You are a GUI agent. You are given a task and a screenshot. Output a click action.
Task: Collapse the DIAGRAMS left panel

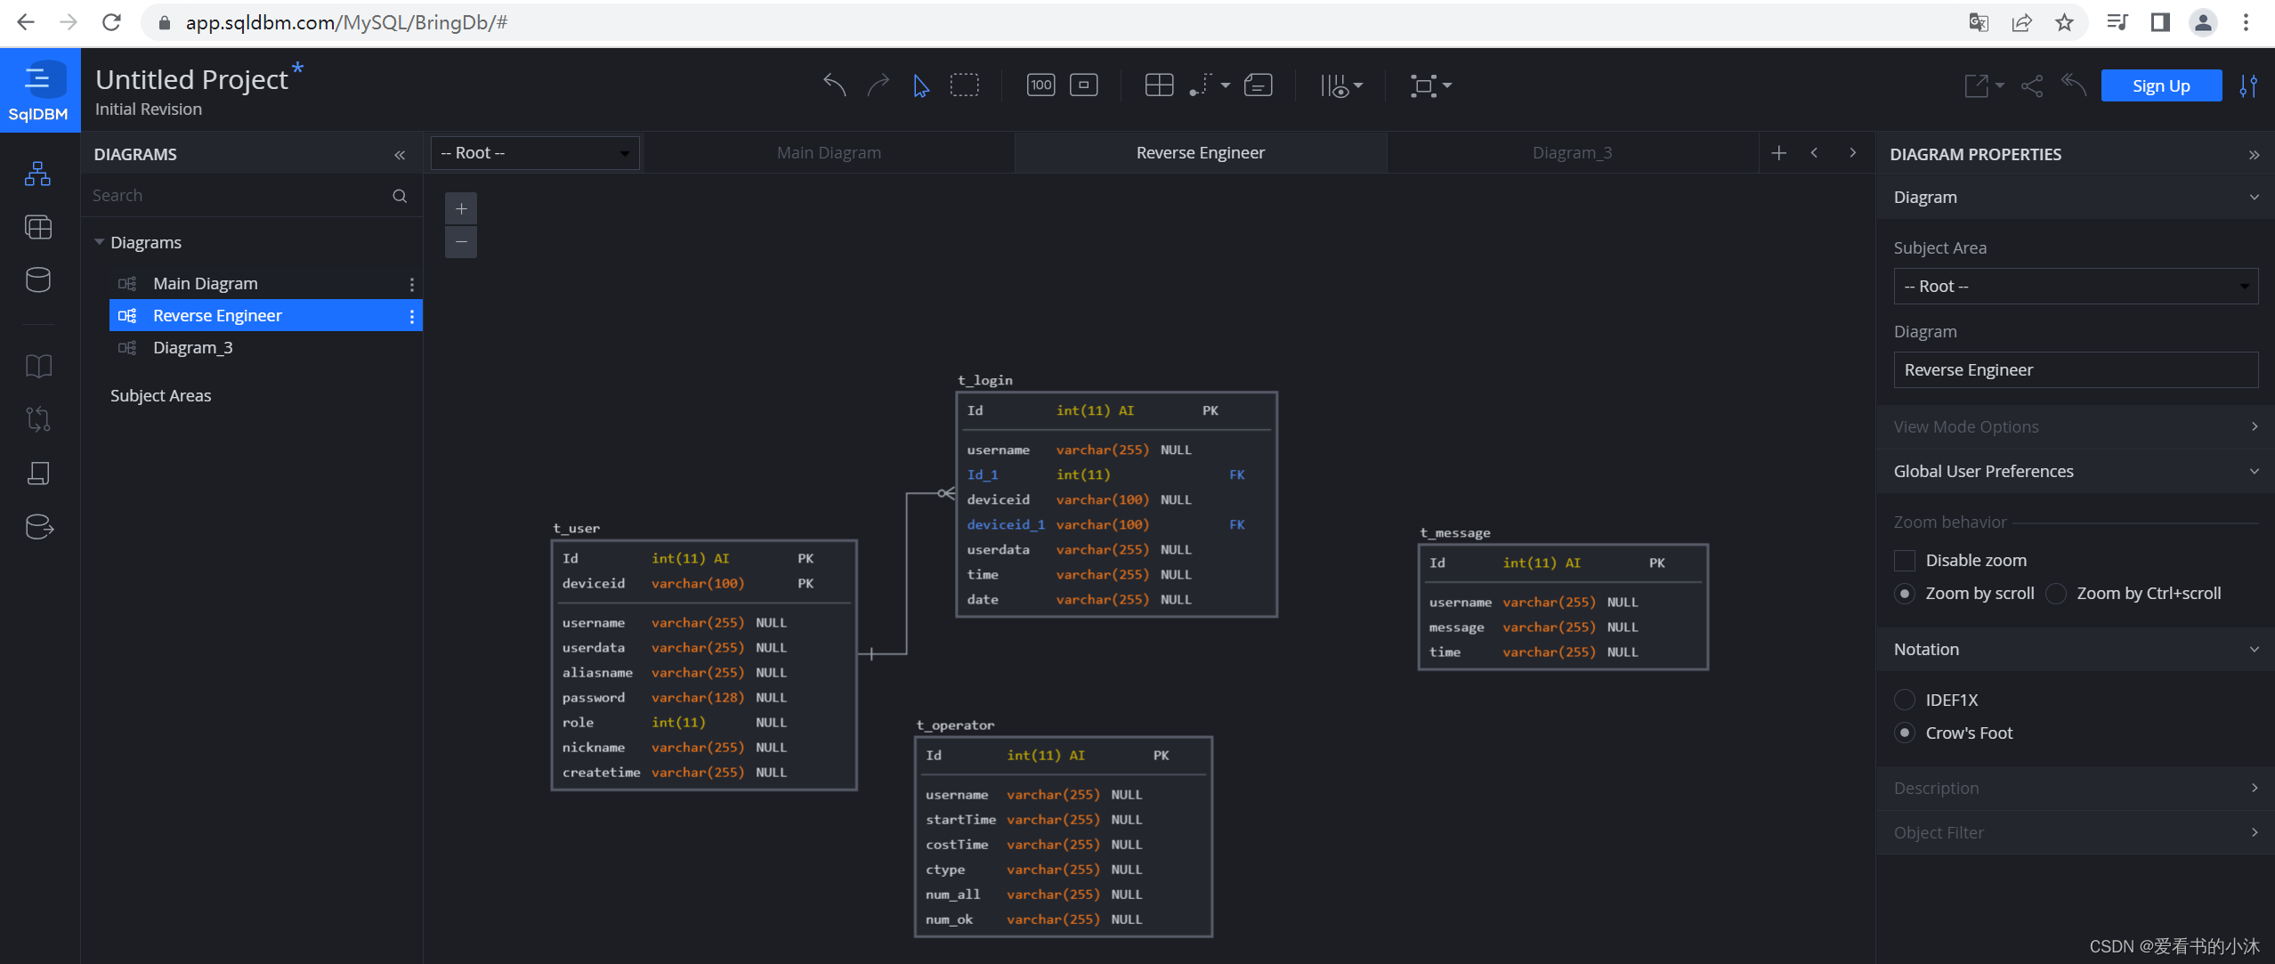click(400, 155)
